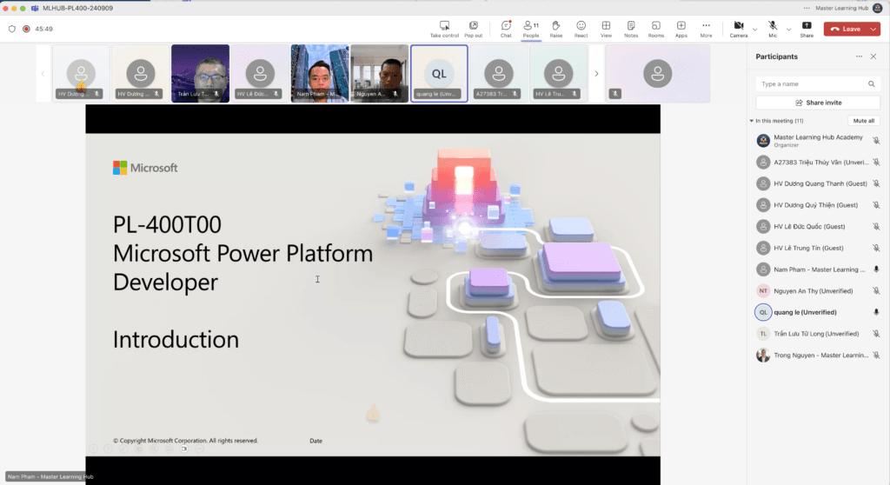Click mic icon beside quang le

pos(876,312)
